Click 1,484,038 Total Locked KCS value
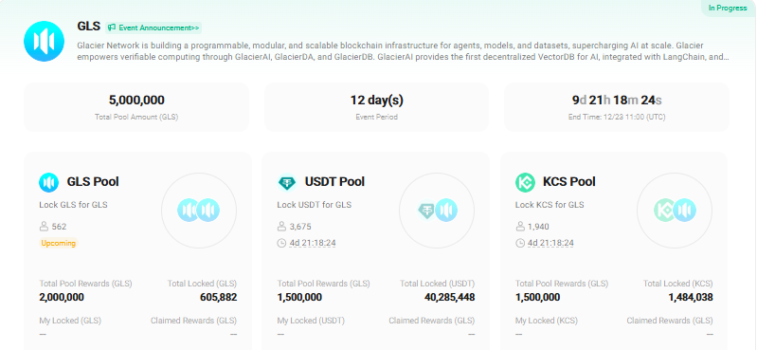Image resolution: width=757 pixels, height=350 pixels. click(x=691, y=297)
